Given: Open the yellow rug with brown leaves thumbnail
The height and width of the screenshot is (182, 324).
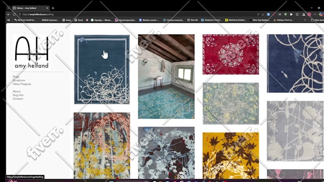Looking at the screenshot, I should click(231, 155).
